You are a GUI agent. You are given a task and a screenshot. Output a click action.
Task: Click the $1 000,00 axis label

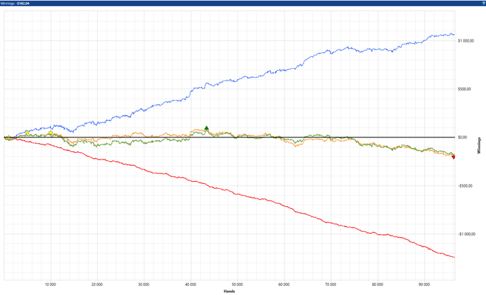(x=466, y=41)
